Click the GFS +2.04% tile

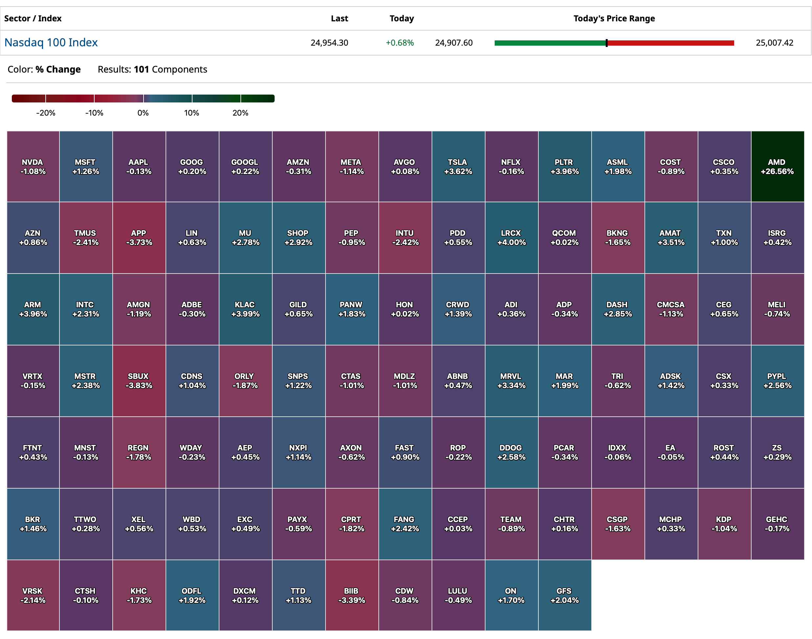pos(564,595)
